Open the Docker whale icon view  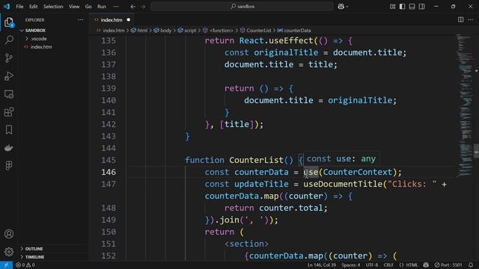[9, 148]
